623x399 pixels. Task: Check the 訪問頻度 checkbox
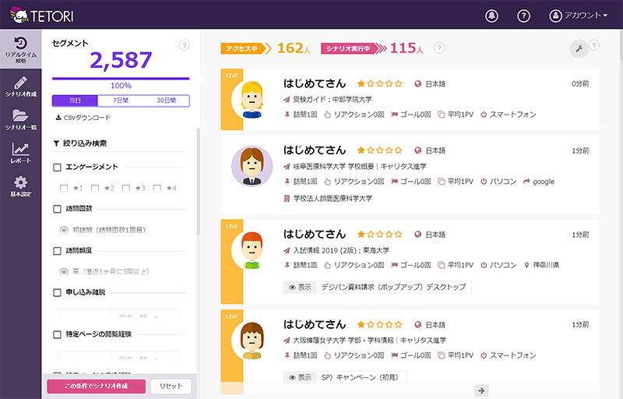(x=57, y=251)
